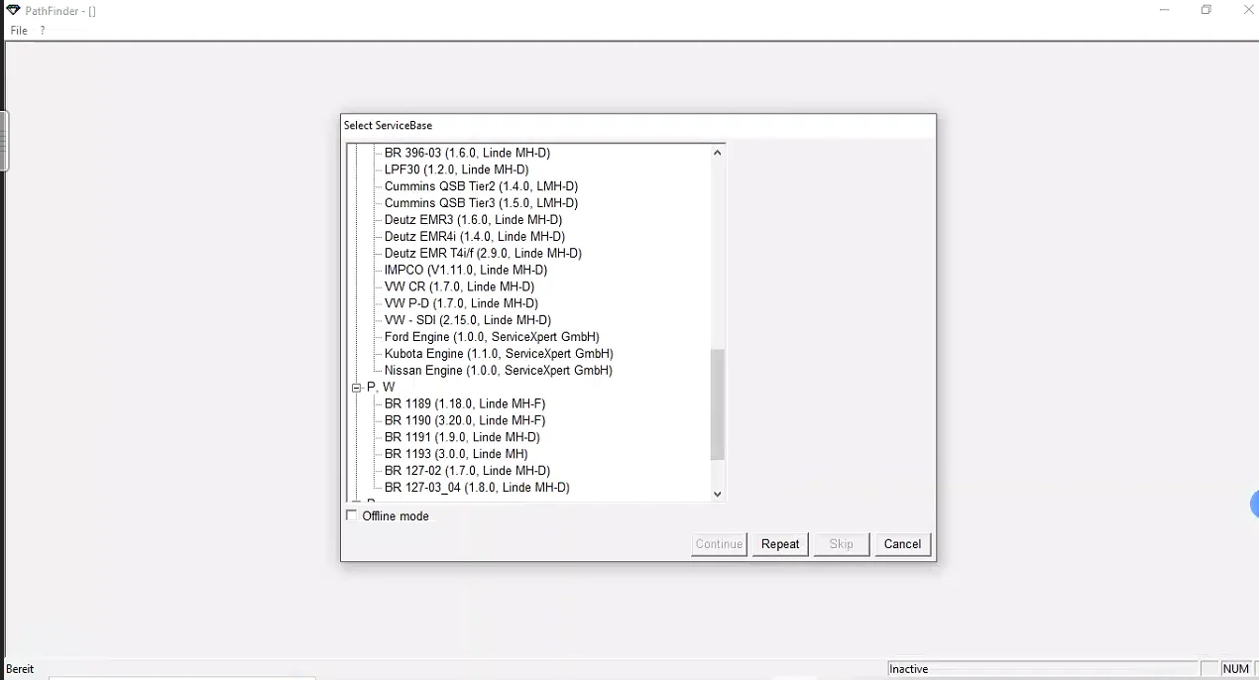
Task: Select LPF30 (1.2.0, Linde MH-D)
Action: click(x=456, y=170)
